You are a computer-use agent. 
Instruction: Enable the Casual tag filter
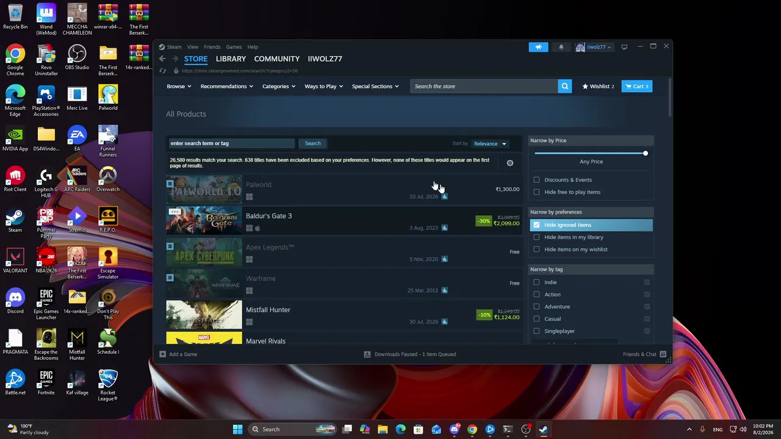click(x=536, y=319)
